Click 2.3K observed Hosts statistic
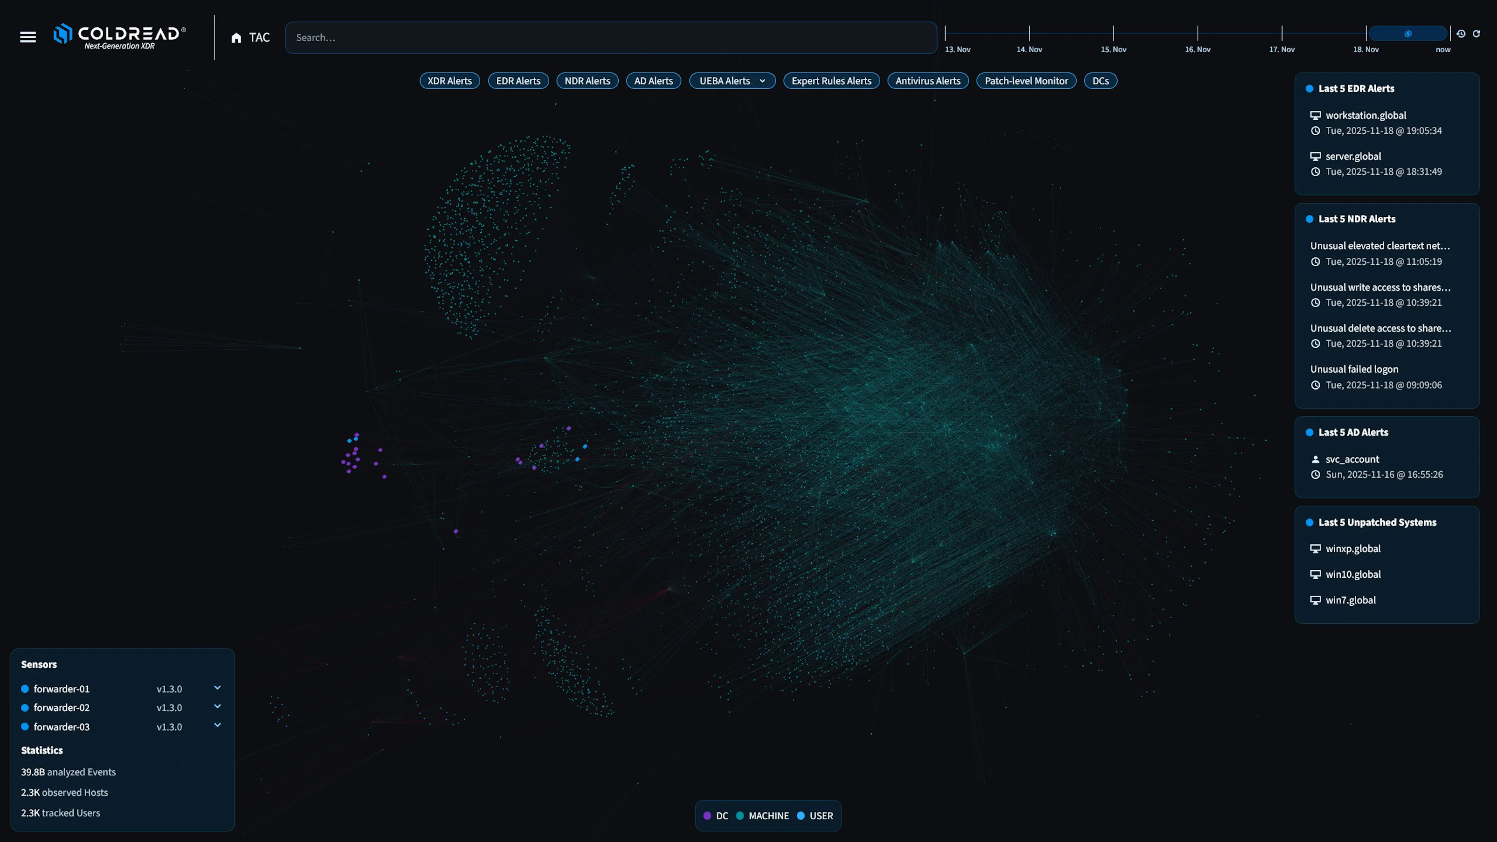Screen dimensions: 1497x842 pos(64,792)
